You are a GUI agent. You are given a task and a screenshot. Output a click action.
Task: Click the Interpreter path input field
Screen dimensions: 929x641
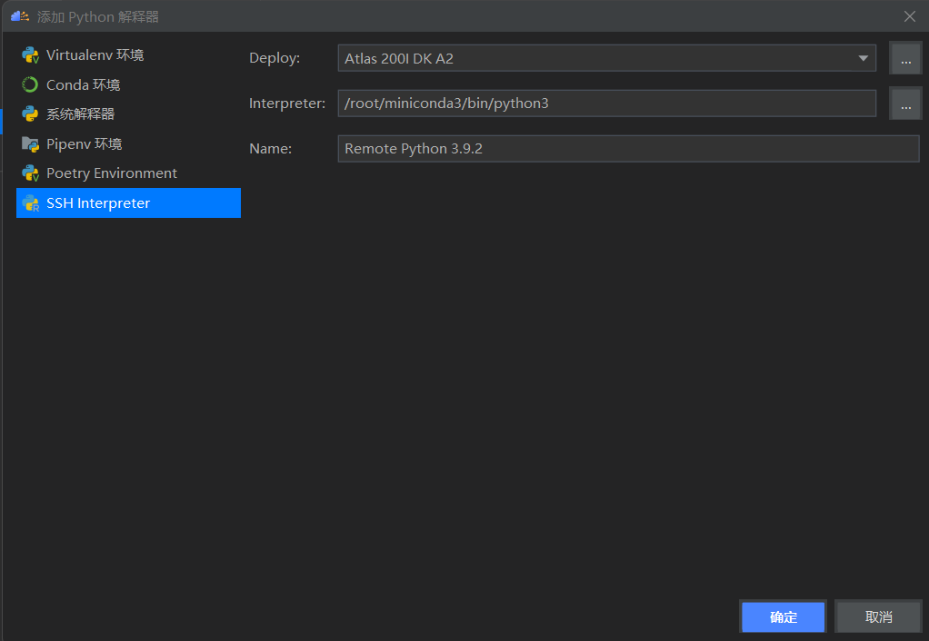coord(606,104)
